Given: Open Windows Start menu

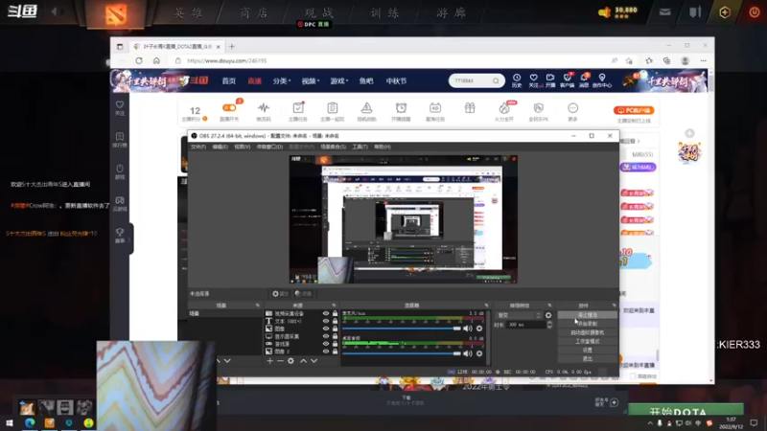Looking at the screenshot, I should coord(9,422).
